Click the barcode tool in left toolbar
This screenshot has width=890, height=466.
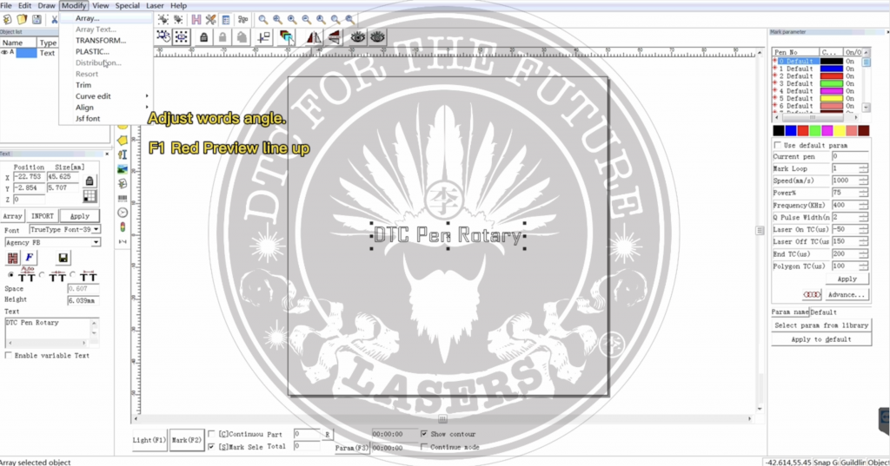point(123,197)
